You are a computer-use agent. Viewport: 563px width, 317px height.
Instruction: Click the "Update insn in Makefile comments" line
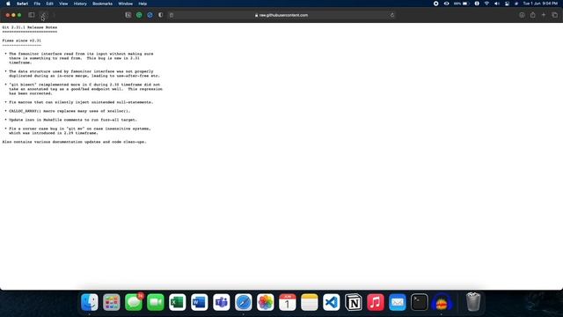[73, 120]
